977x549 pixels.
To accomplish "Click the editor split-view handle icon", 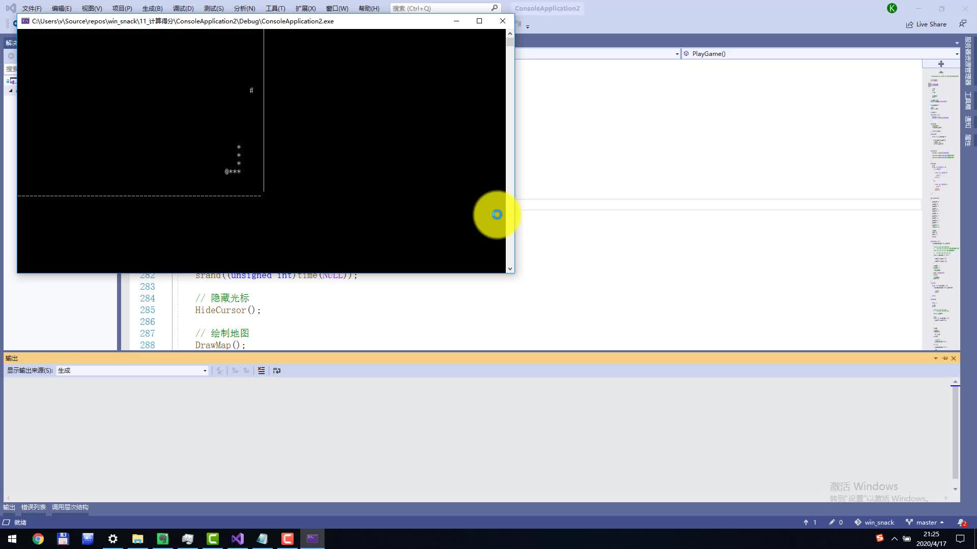I will [x=941, y=64].
